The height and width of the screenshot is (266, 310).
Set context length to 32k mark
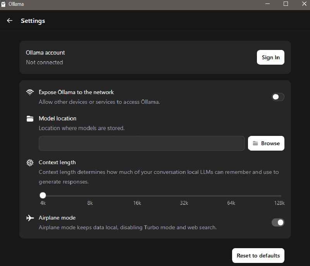[184, 196]
